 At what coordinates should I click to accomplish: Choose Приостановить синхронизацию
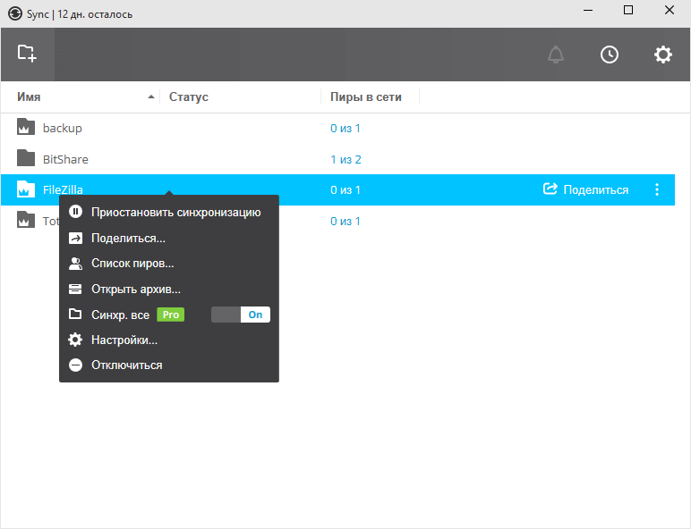(175, 212)
